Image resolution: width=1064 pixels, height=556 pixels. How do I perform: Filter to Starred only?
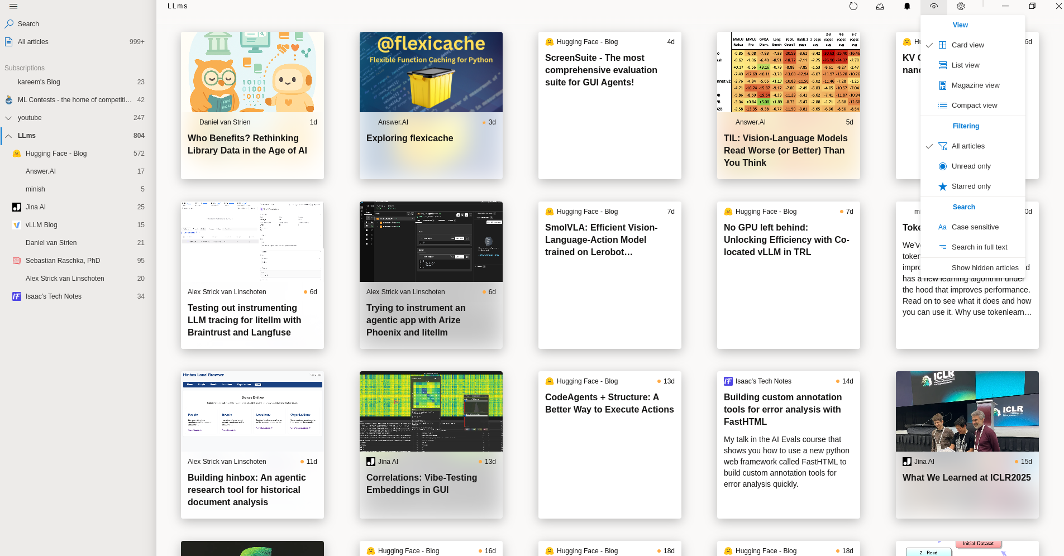(973, 186)
